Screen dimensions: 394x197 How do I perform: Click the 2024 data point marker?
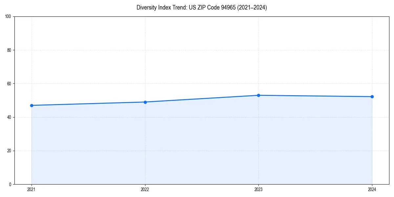(x=372, y=97)
